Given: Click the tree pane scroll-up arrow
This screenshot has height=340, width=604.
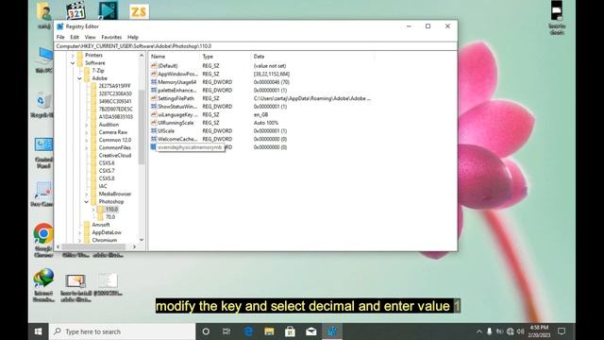Looking at the screenshot, I should click(142, 56).
